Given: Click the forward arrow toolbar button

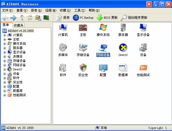Looking at the screenshot, I should point(13,18).
